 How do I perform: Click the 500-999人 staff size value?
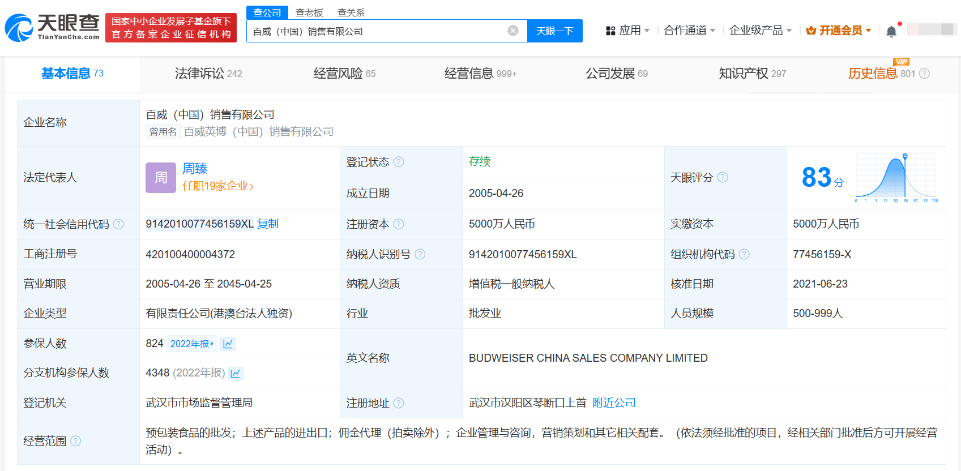click(818, 314)
